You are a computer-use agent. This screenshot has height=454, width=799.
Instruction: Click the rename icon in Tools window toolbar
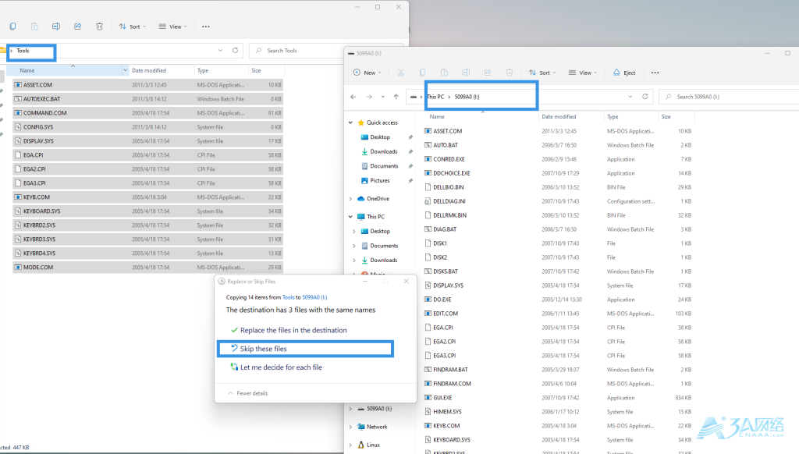(x=55, y=27)
